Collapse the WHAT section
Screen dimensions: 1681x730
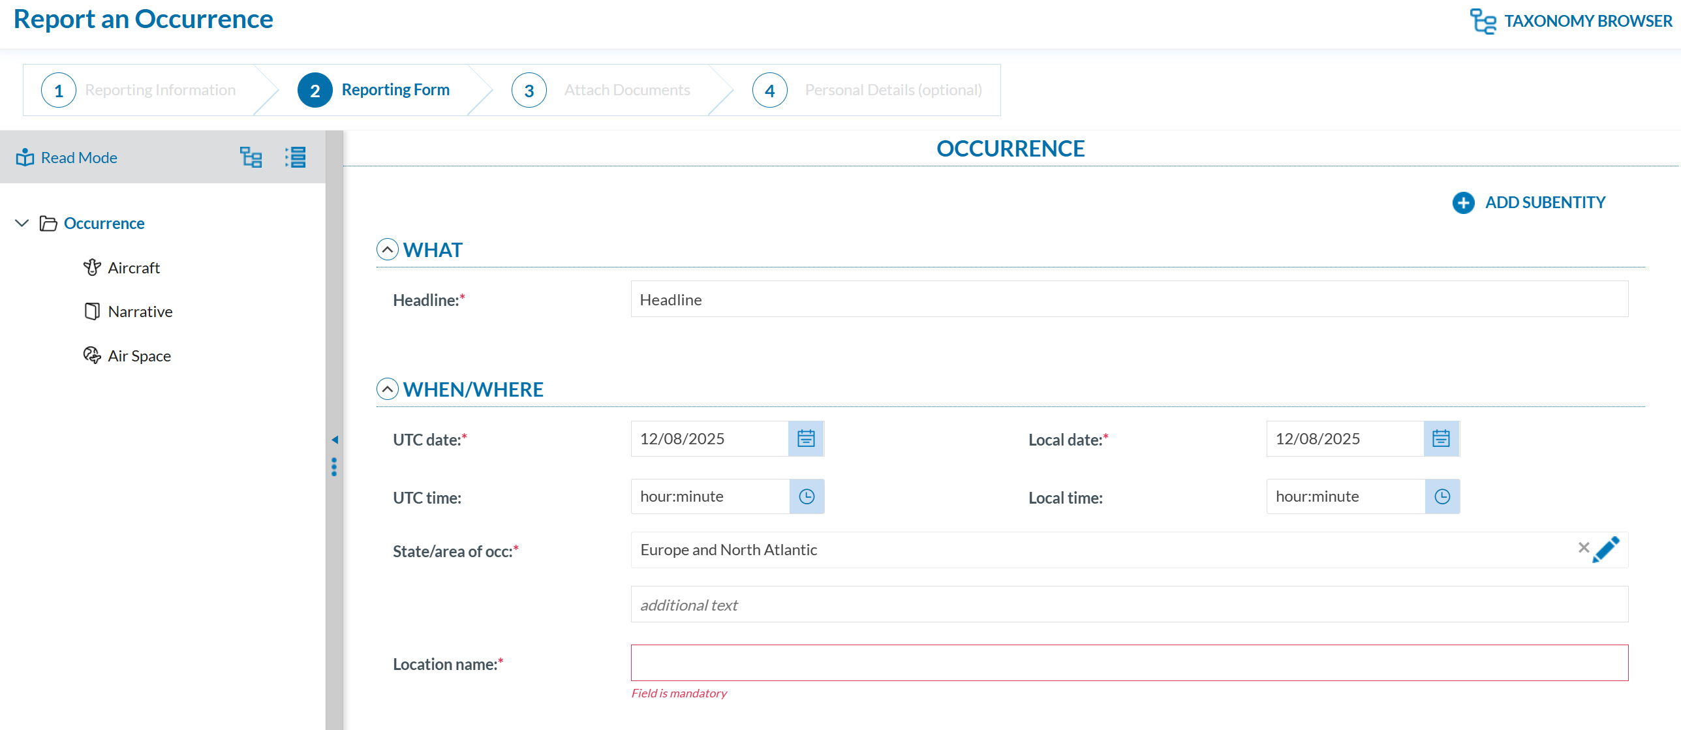[x=388, y=249]
